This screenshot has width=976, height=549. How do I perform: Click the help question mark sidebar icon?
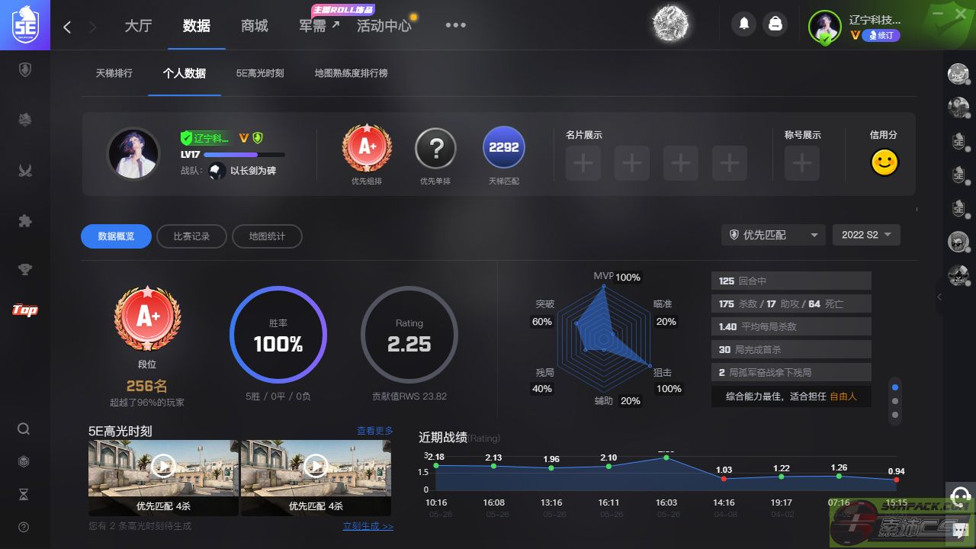pyautogui.click(x=24, y=527)
